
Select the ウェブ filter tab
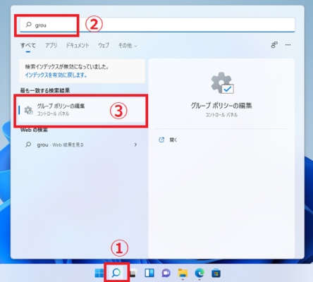[104, 45]
